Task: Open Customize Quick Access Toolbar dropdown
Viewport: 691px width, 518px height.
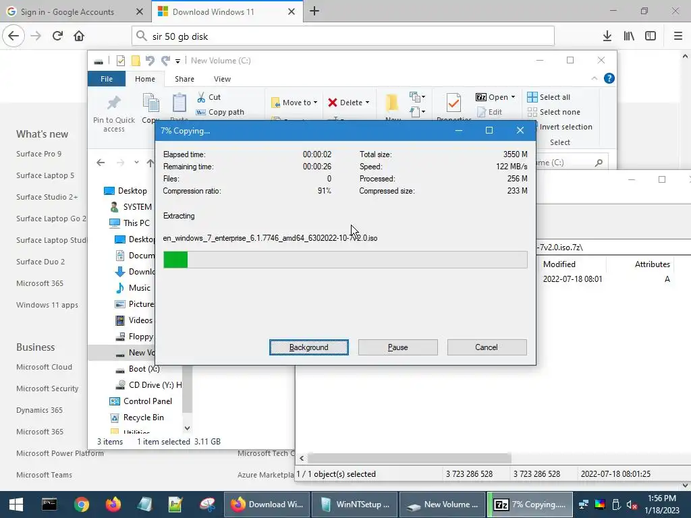Action: pos(177,61)
